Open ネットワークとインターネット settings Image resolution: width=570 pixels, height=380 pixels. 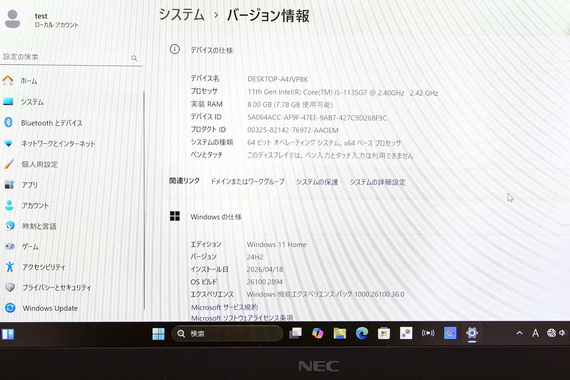[x=71, y=143]
